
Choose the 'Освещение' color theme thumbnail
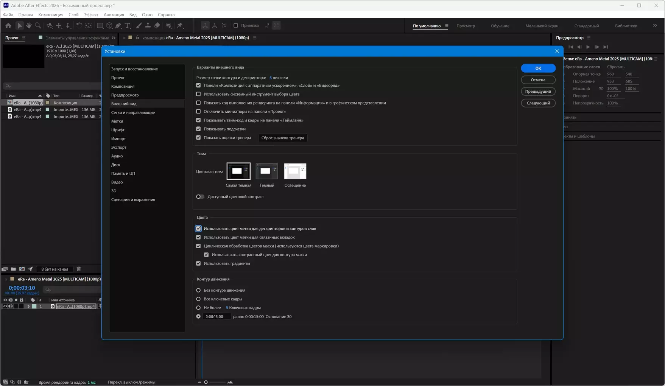[x=295, y=171]
